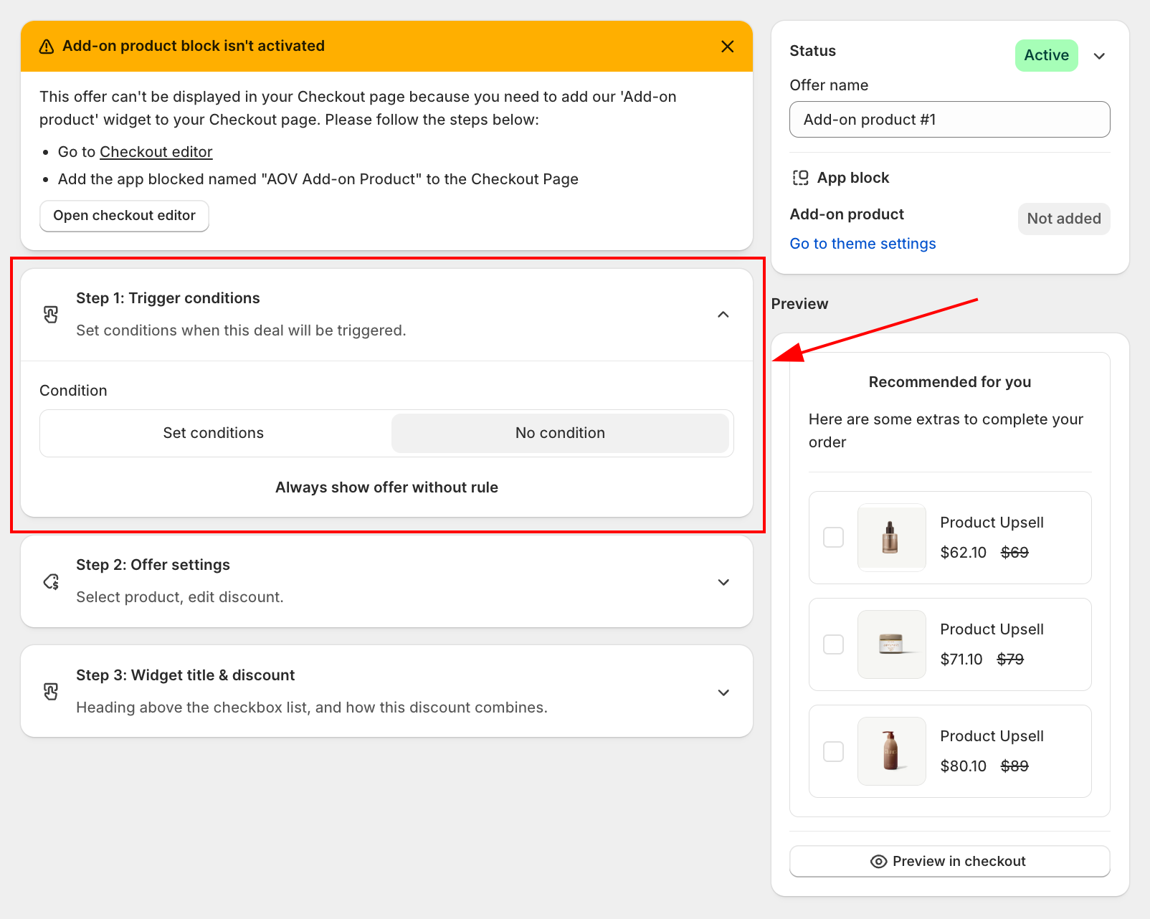The height and width of the screenshot is (919, 1150).
Task: Click the Not added badge
Action: click(1064, 219)
